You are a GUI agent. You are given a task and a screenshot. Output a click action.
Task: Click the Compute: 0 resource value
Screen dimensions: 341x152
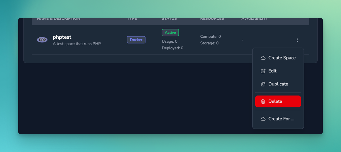point(210,36)
